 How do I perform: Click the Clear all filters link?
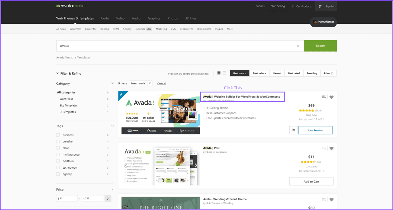pyautogui.click(x=161, y=83)
